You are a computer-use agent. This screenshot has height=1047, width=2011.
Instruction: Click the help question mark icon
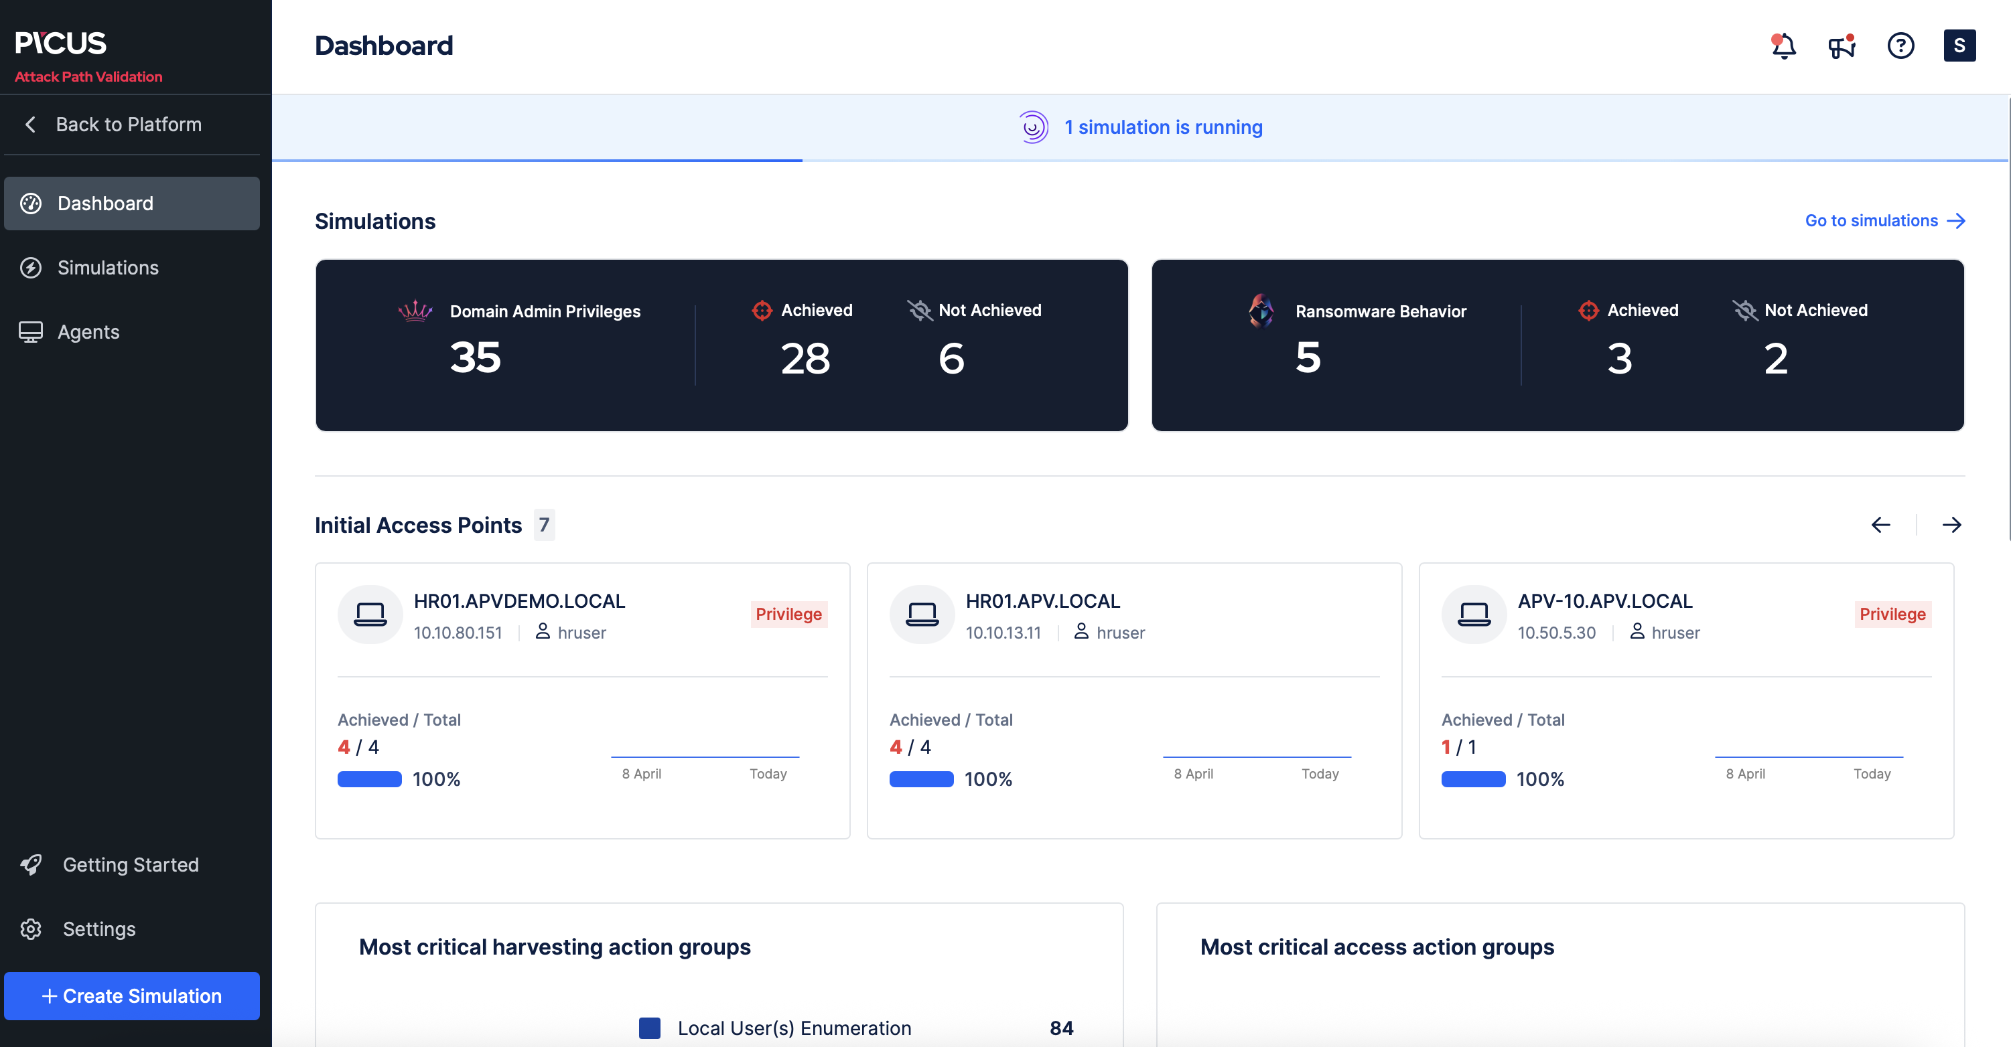tap(1900, 46)
